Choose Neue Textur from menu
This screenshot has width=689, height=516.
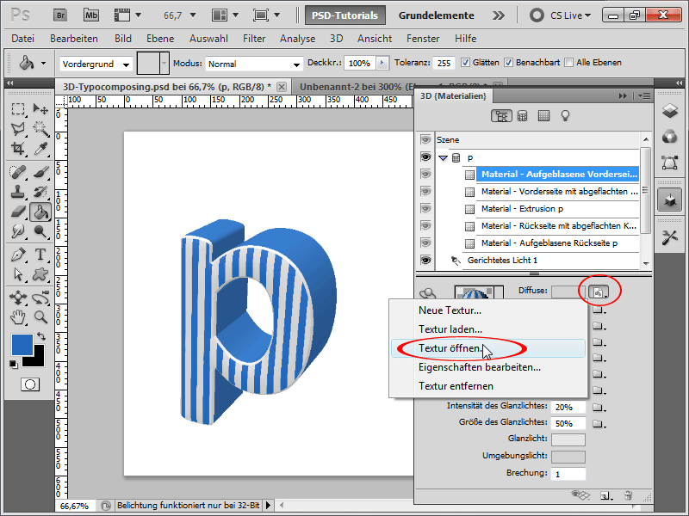(x=488, y=310)
